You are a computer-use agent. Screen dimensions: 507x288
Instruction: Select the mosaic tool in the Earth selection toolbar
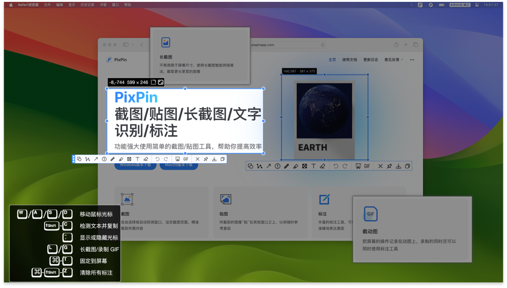(x=305, y=166)
